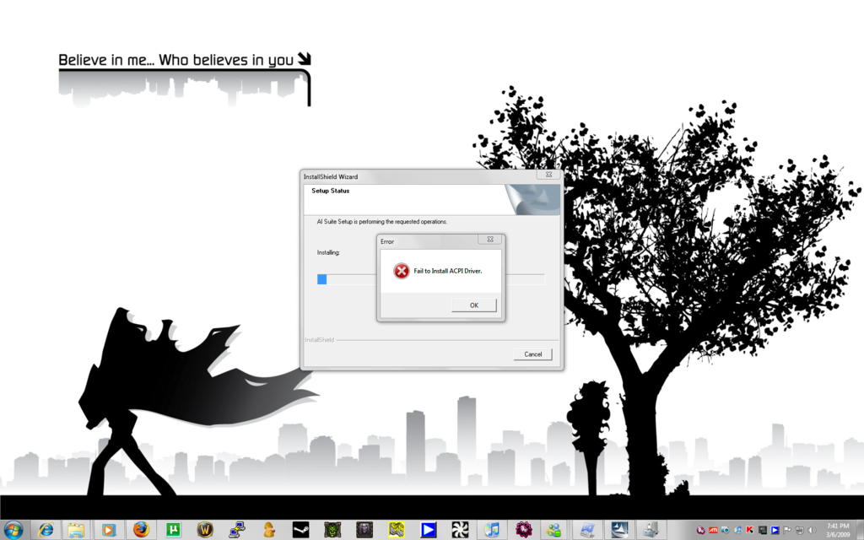Click the white fan icon in taskbar
Viewport: 864px width, 540px height.
tap(460, 530)
